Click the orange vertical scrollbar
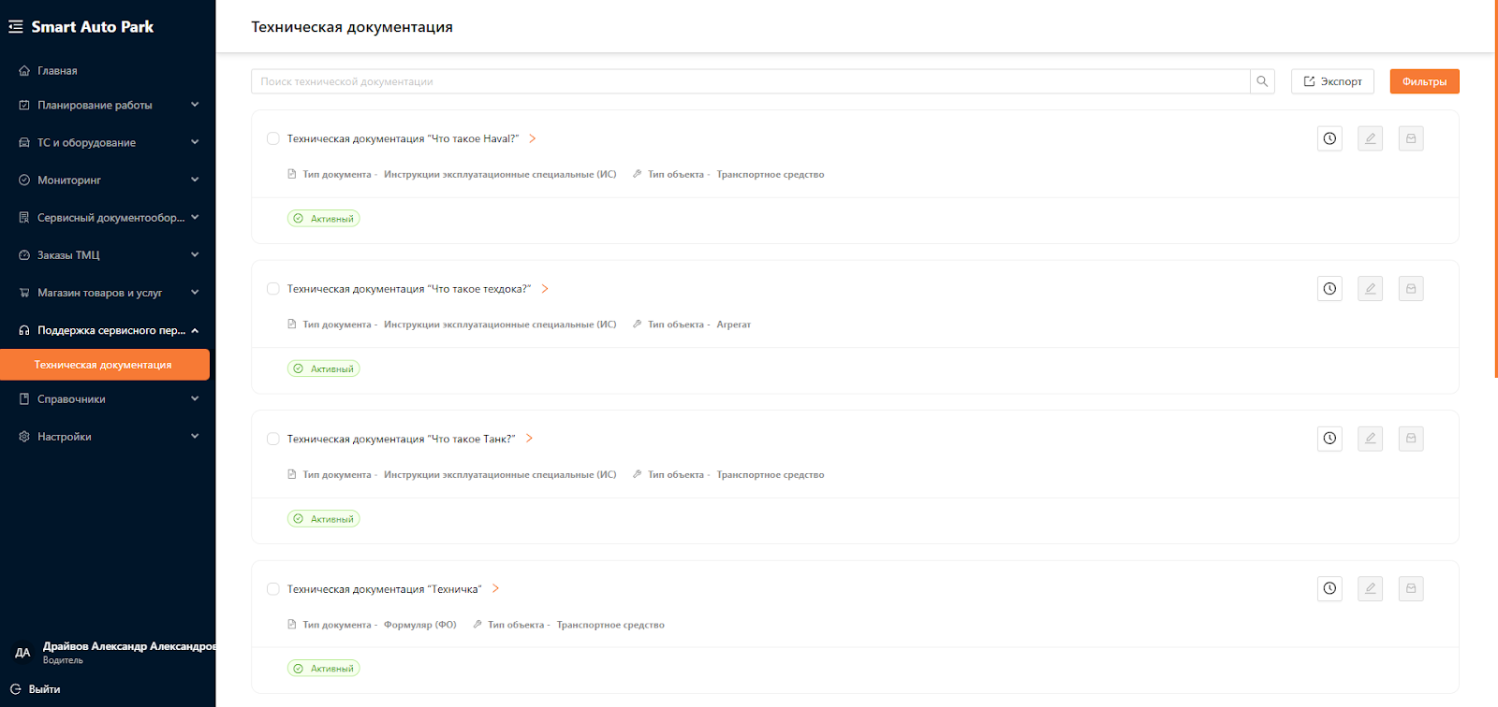1498x707 pixels. coord(1495,187)
